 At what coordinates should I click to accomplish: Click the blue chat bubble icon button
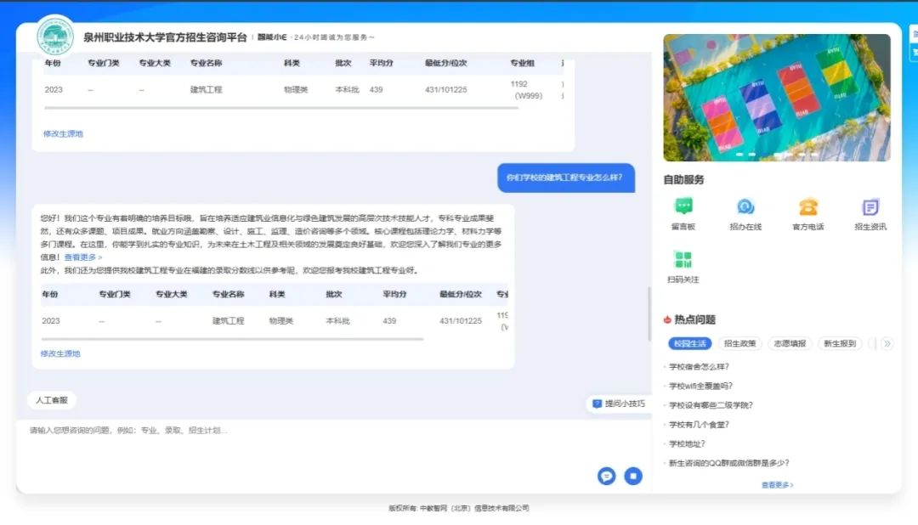coord(606,476)
